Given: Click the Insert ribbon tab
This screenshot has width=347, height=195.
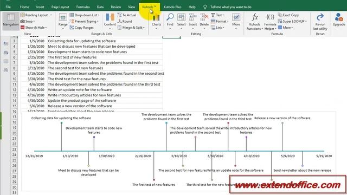Looking at the screenshot, I should 40,7.
